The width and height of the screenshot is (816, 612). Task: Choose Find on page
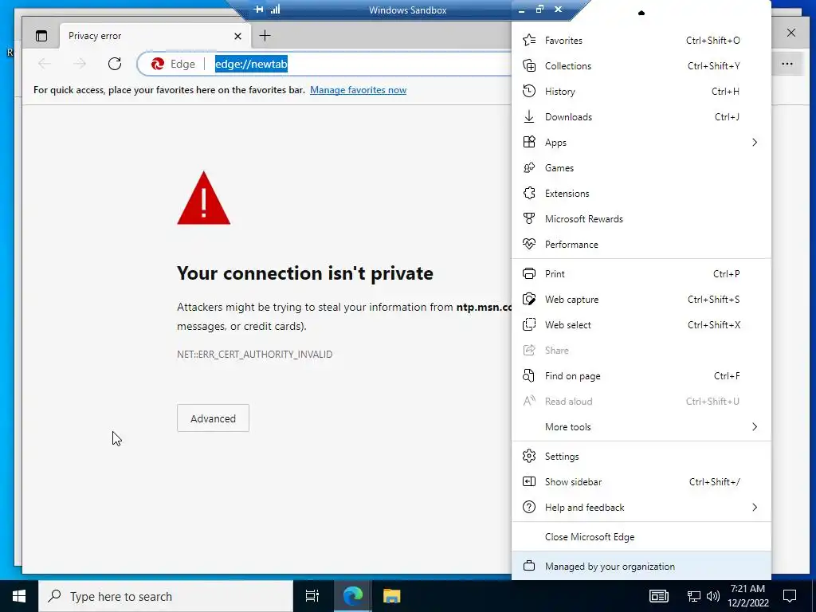coord(641,376)
